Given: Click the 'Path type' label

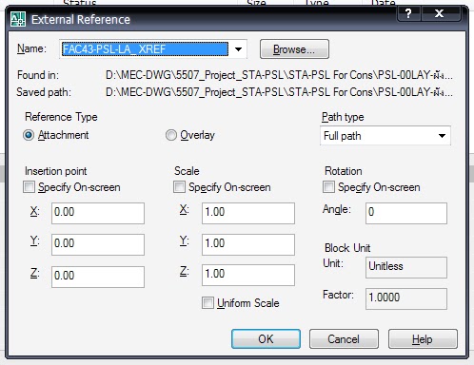Looking at the screenshot, I should point(343,117).
